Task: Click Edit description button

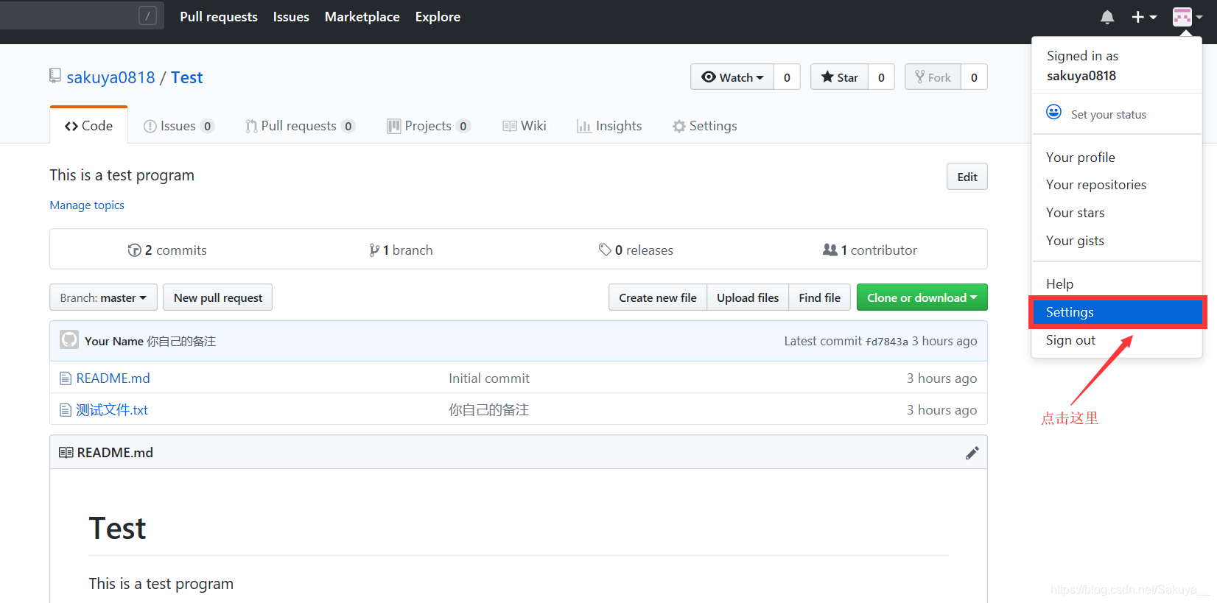Action: click(x=967, y=177)
